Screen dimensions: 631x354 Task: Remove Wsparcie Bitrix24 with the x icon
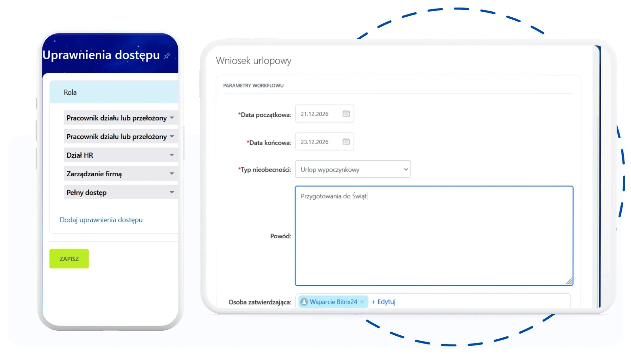point(362,302)
